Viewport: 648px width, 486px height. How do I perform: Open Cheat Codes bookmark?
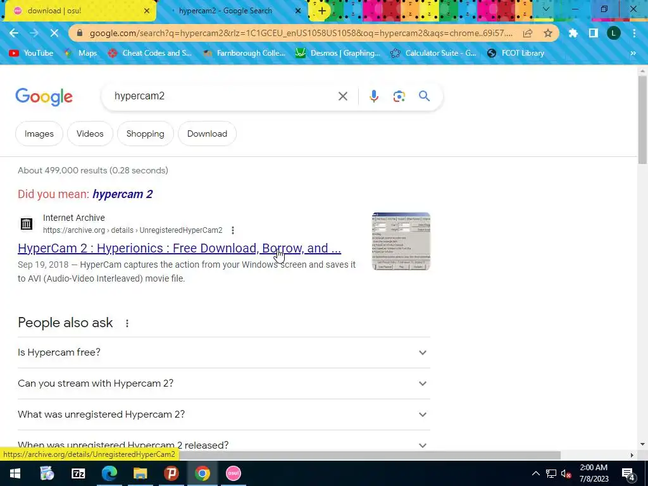click(149, 53)
